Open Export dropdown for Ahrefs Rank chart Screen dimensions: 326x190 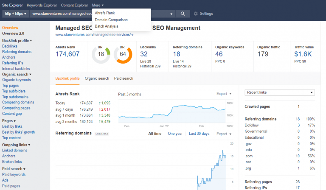pyautogui.click(x=224, y=94)
